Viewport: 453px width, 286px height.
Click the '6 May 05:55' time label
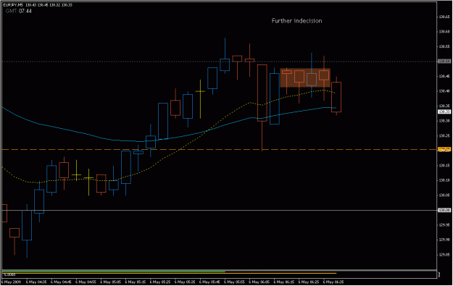coord(235,282)
